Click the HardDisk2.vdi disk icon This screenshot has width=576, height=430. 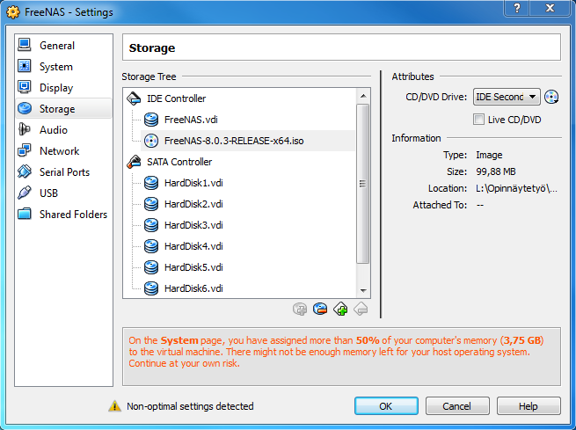pos(151,204)
